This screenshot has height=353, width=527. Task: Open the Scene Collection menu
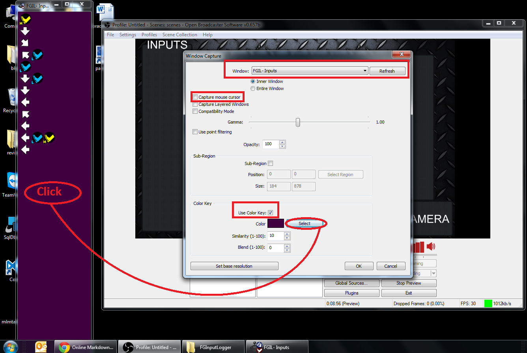pos(180,35)
